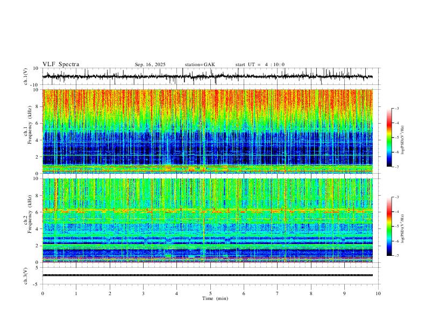Click the ch.2 Frequency (kHz) axis label
This screenshot has height=329, width=426.
pos(28,213)
